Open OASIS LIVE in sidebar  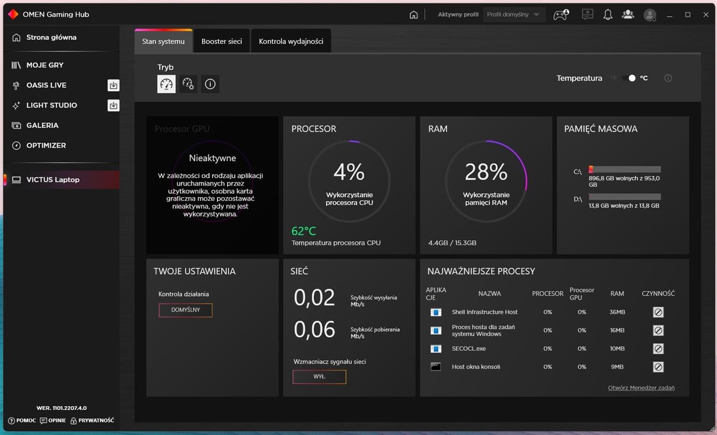click(x=46, y=85)
